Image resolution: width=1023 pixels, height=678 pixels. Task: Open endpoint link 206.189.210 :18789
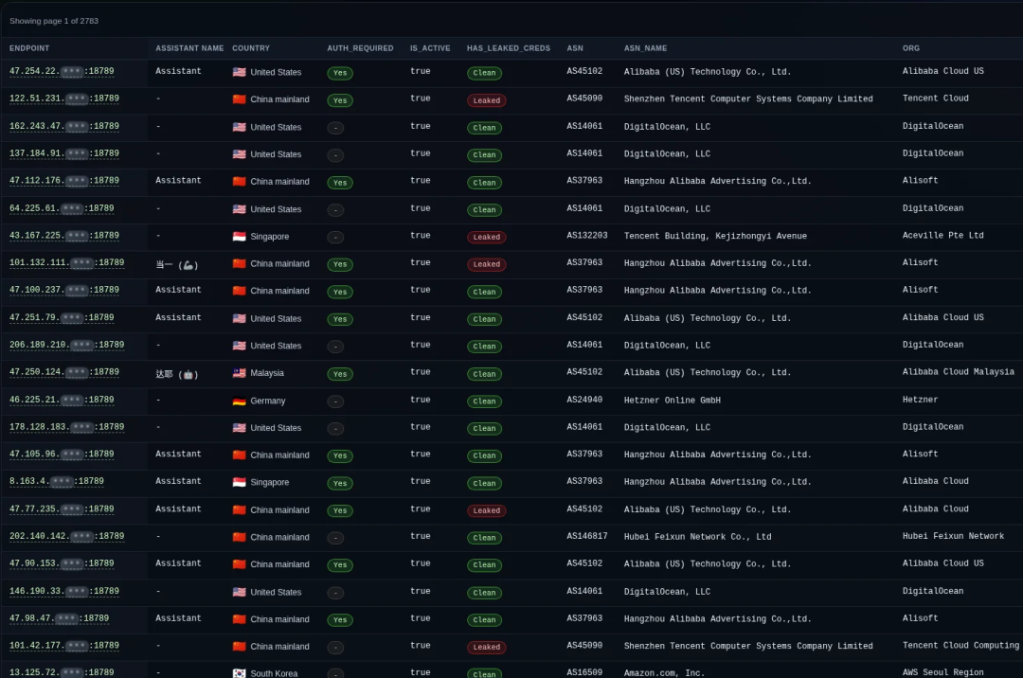[66, 345]
